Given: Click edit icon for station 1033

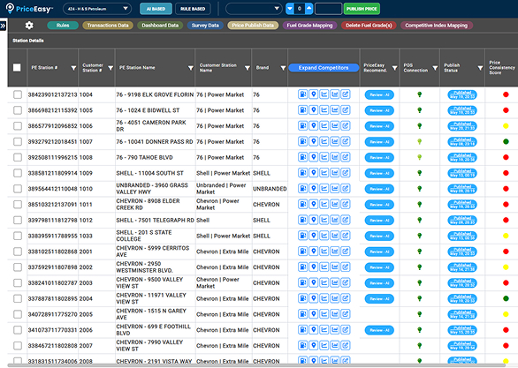Looking at the screenshot, I should click(346, 236).
